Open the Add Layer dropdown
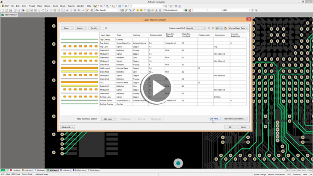Image resolution: width=313 pixels, height=176 pixels. coord(109,119)
